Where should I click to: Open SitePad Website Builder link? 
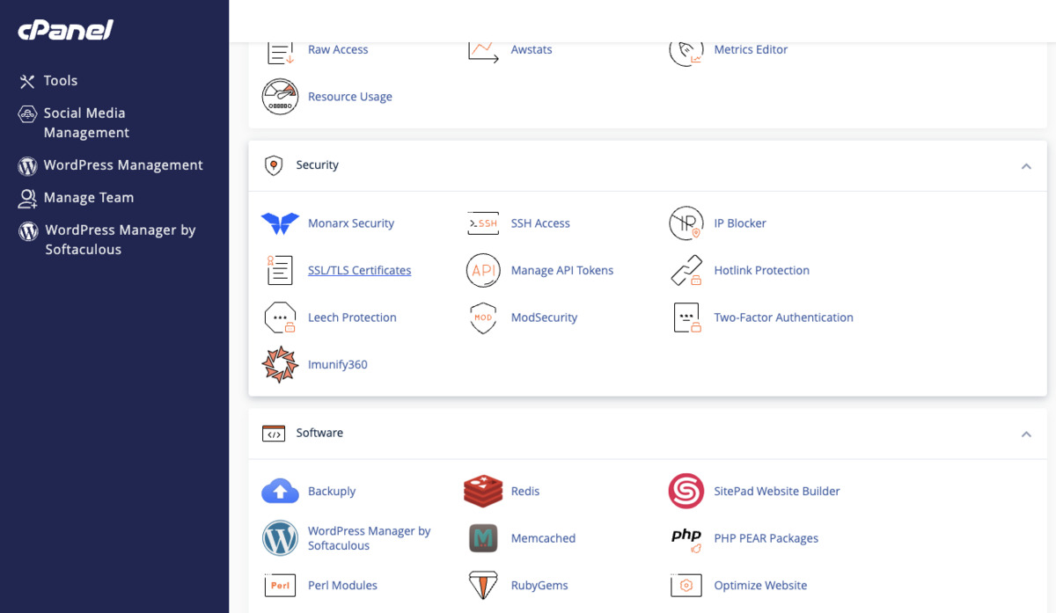777,492
